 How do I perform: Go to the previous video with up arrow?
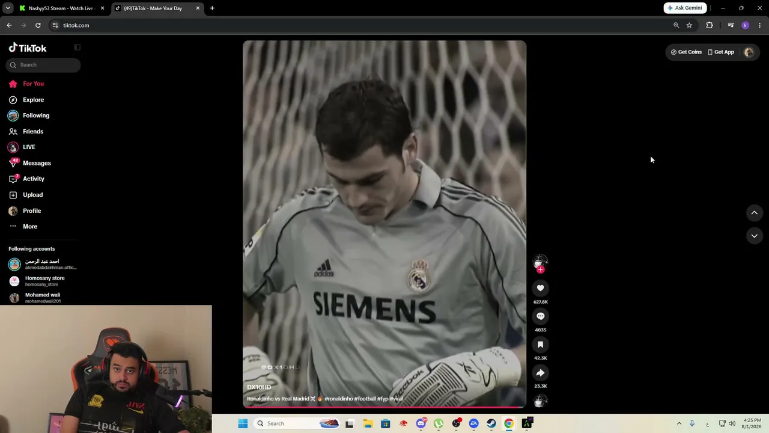[755, 212]
